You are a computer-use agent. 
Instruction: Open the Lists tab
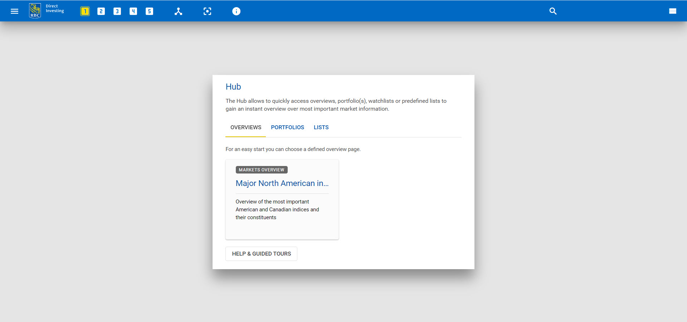tap(321, 127)
